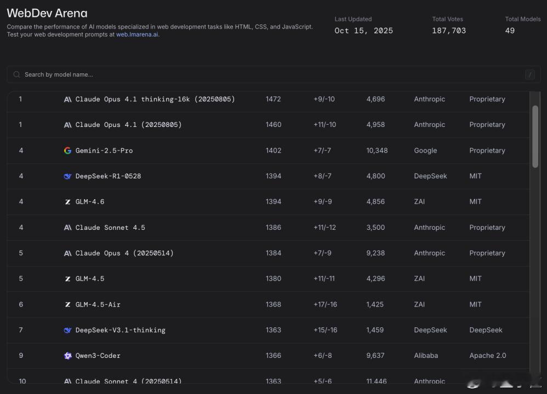Click DeepSeek whale icon beside DeepSeek-R1-0528
The image size is (547, 394).
click(67, 176)
